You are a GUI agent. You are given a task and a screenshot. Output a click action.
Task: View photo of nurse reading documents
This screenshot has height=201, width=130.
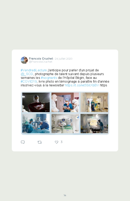[65, 102]
